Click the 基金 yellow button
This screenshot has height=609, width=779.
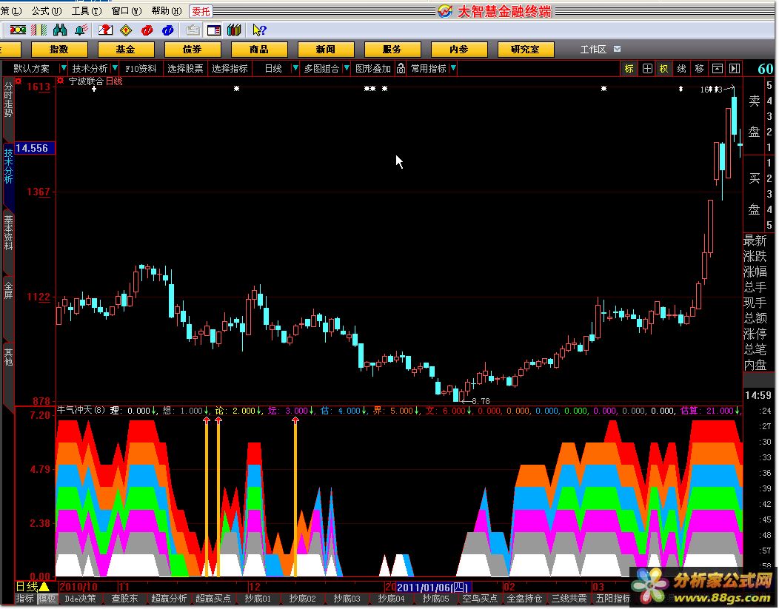coord(126,49)
